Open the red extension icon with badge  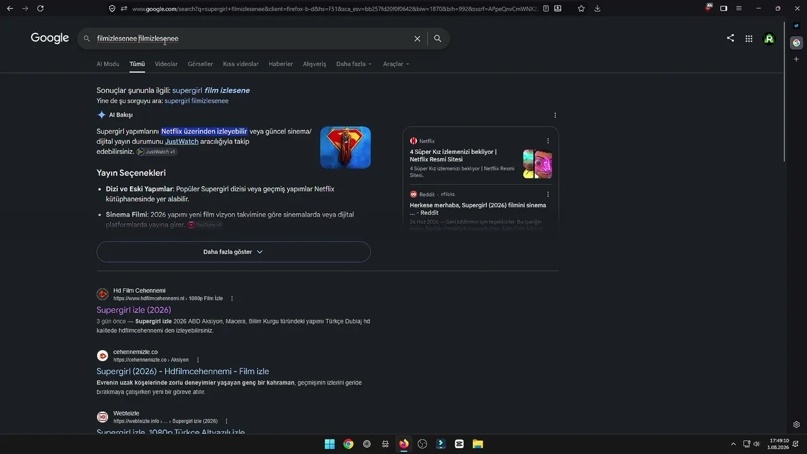pos(709,8)
